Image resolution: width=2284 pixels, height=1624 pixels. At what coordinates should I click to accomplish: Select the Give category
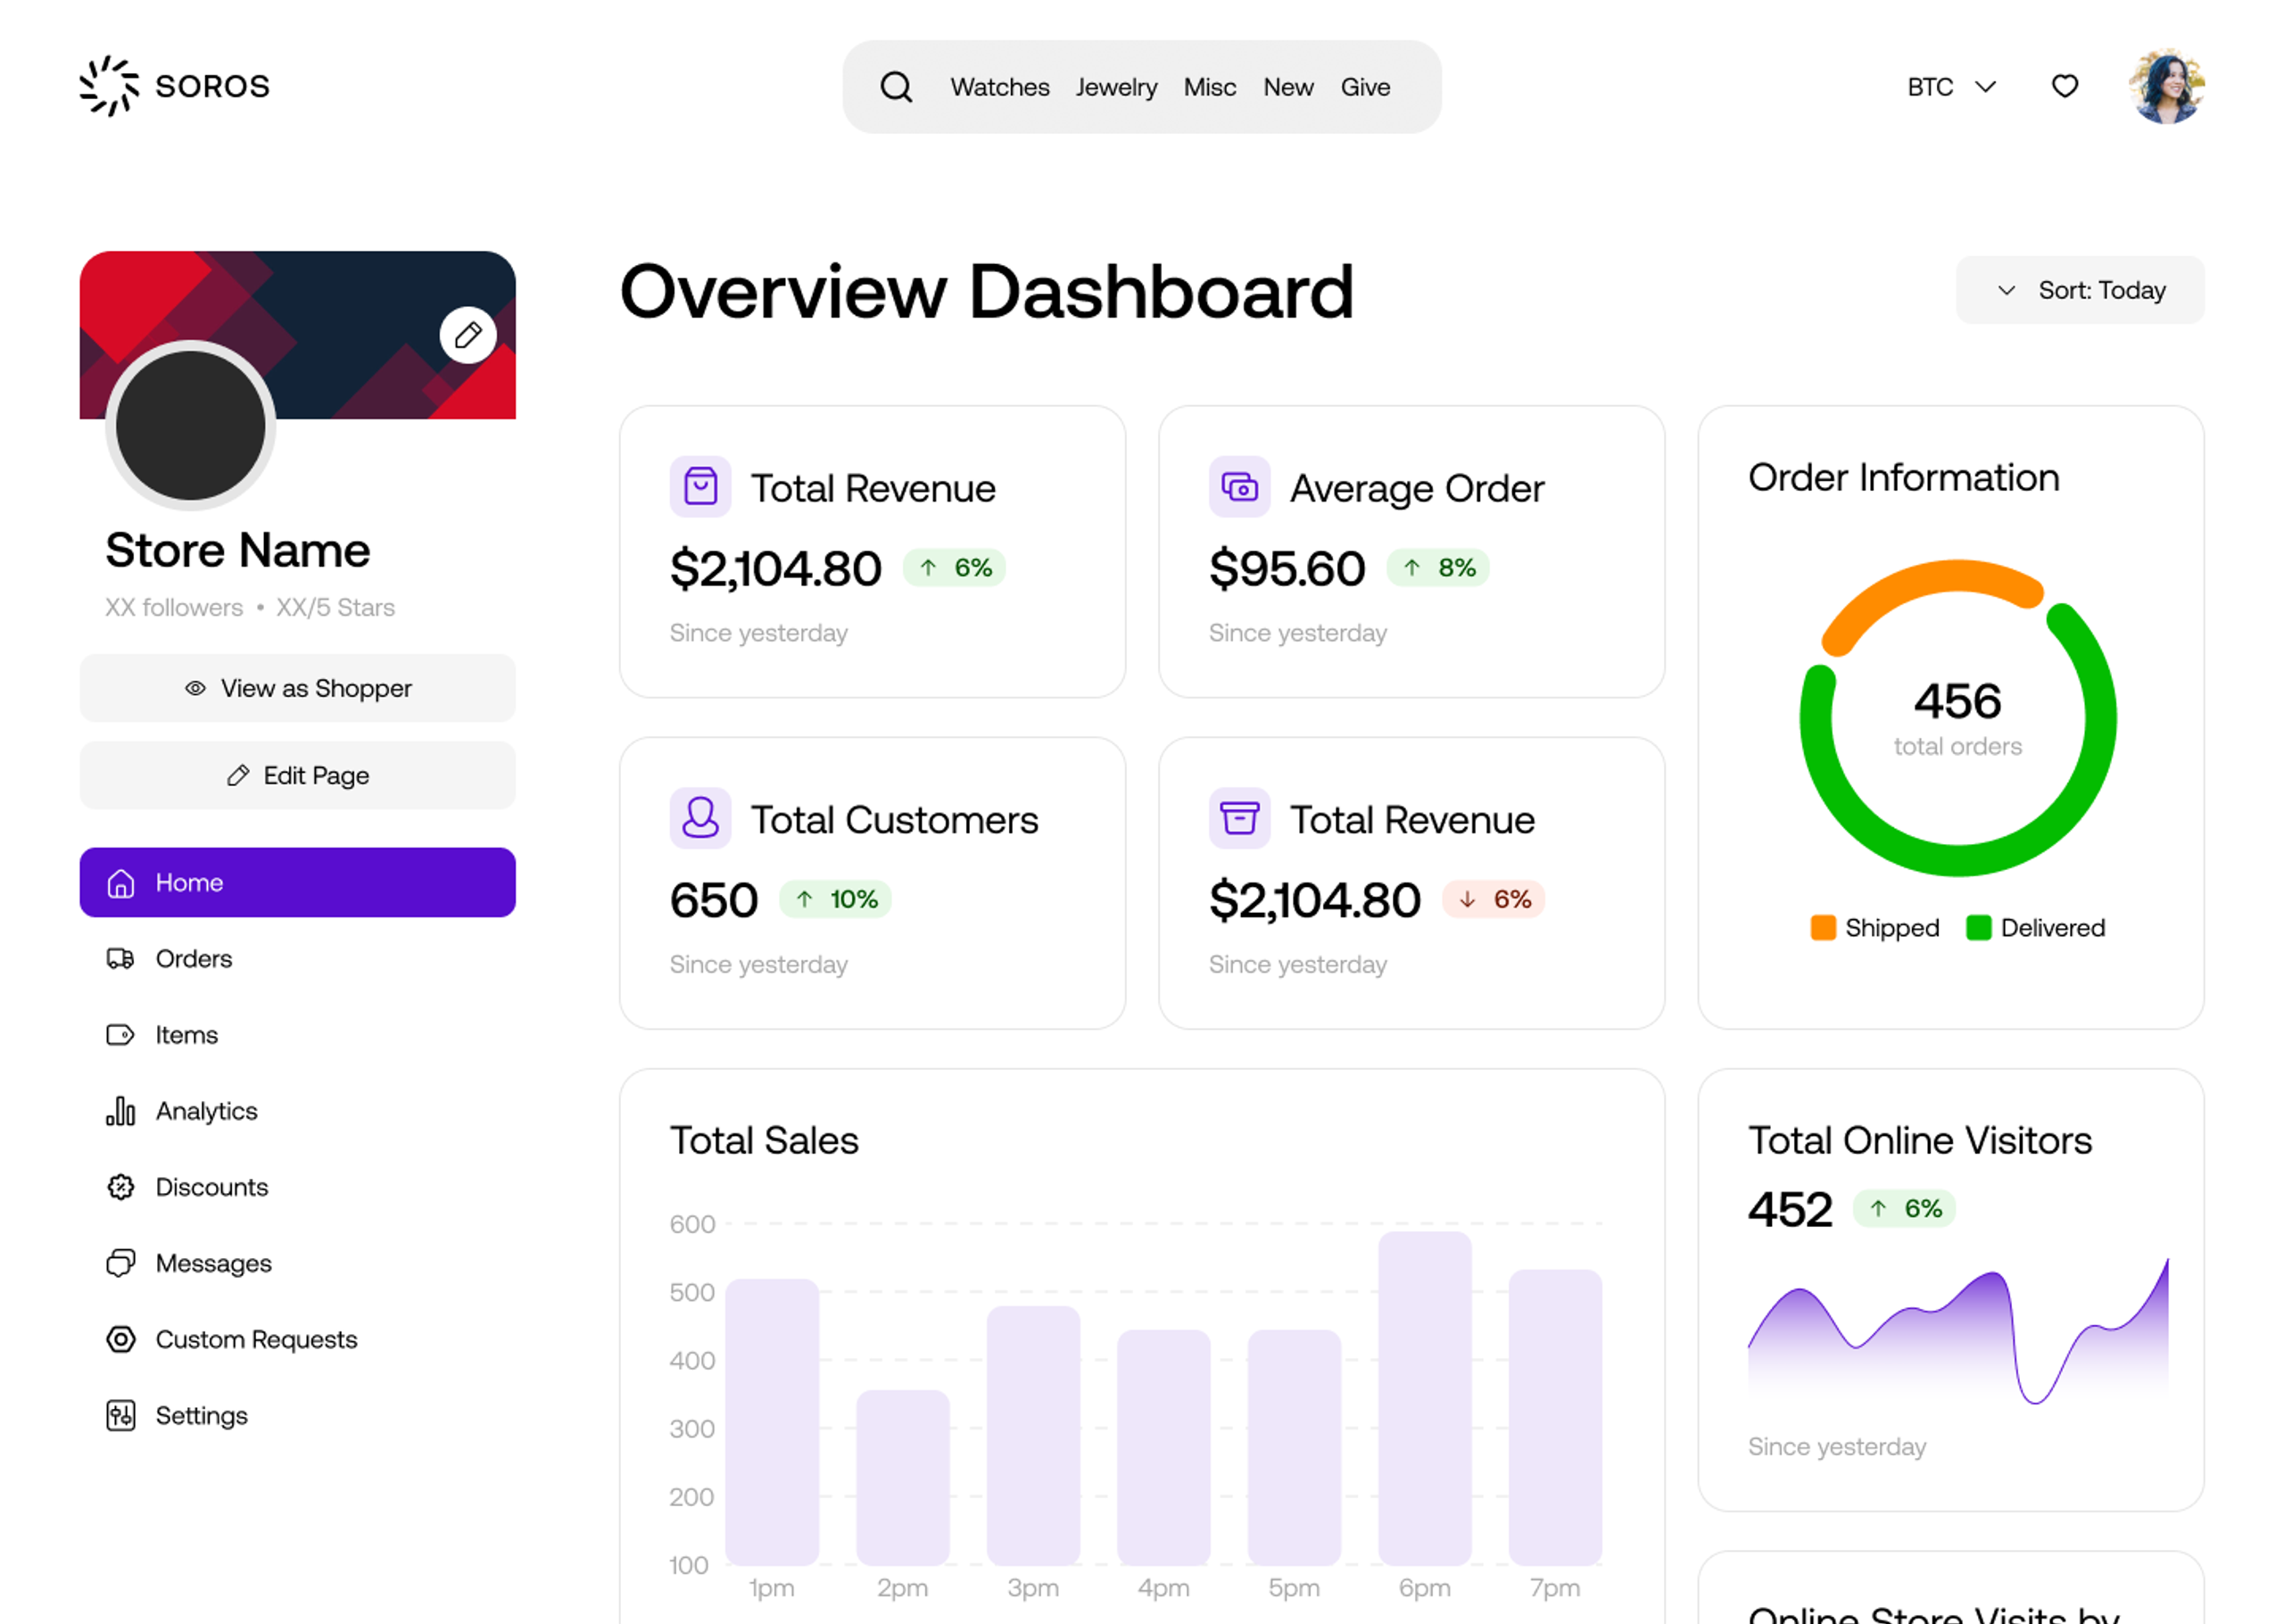(x=1364, y=87)
